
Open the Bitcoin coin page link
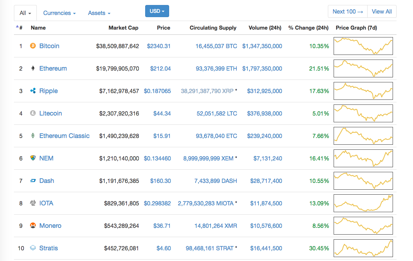pyautogui.click(x=49, y=46)
